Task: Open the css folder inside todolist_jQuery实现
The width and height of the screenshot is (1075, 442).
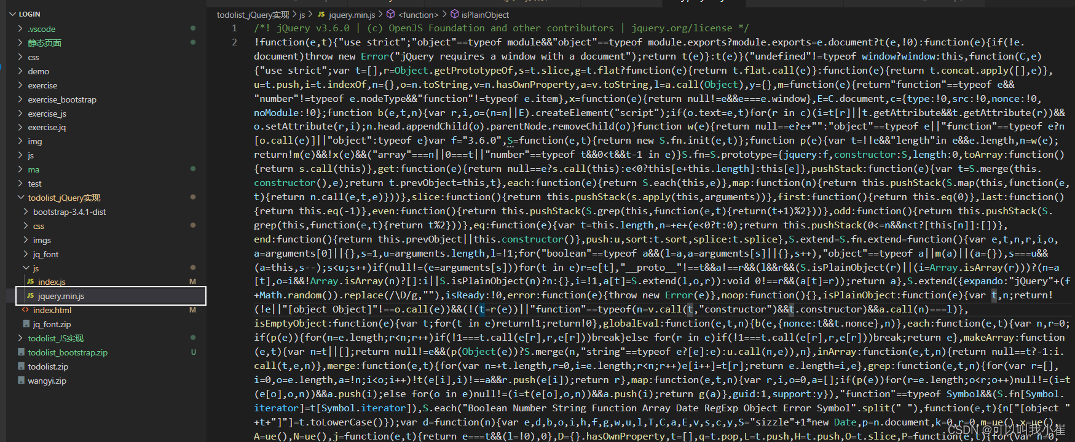Action: 39,226
